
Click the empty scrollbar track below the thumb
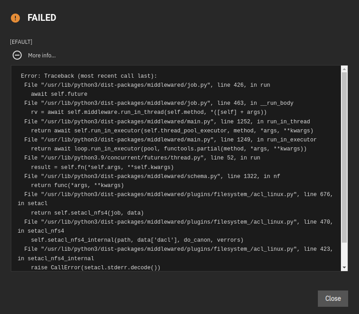[x=344, y=253]
